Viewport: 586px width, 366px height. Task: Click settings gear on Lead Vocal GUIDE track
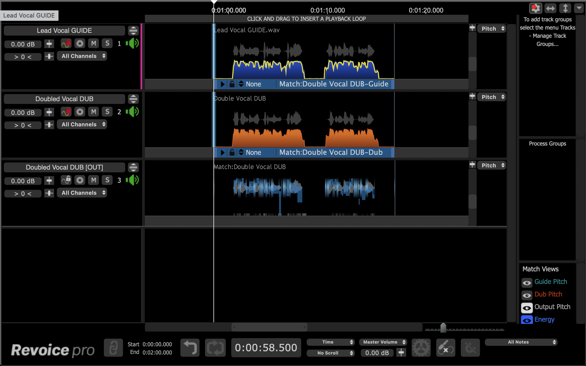click(x=80, y=43)
